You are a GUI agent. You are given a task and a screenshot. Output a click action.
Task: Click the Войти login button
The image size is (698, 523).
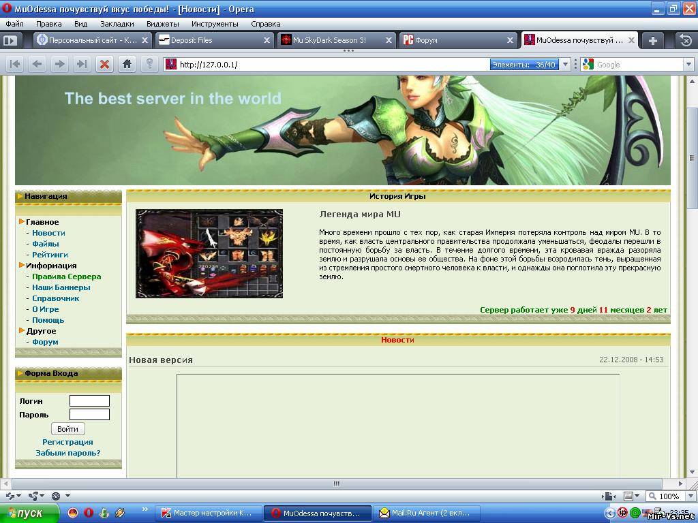tap(67, 429)
